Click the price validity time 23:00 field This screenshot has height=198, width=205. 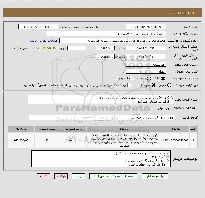point(105,57)
